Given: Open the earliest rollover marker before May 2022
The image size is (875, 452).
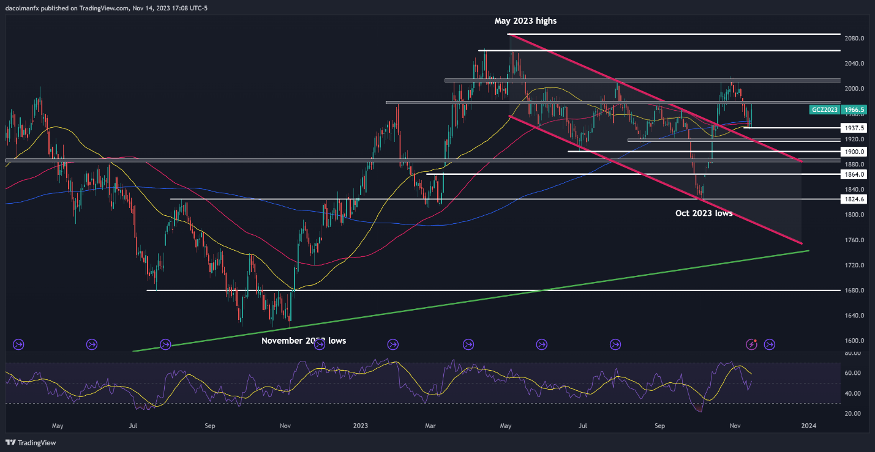Looking at the screenshot, I should pos(18,344).
